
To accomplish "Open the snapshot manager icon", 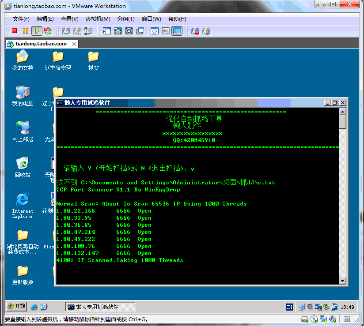I will click(88, 31).
